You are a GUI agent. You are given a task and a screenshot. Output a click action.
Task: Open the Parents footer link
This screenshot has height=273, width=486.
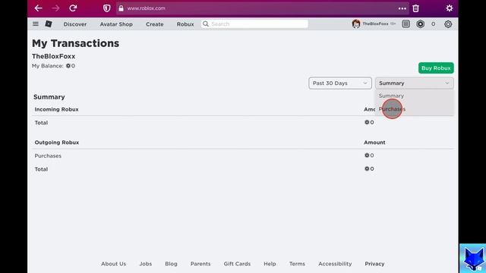click(200, 264)
